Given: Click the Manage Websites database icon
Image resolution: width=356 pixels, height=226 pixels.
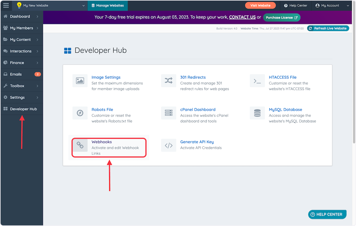Looking at the screenshot, I should 93,5.
